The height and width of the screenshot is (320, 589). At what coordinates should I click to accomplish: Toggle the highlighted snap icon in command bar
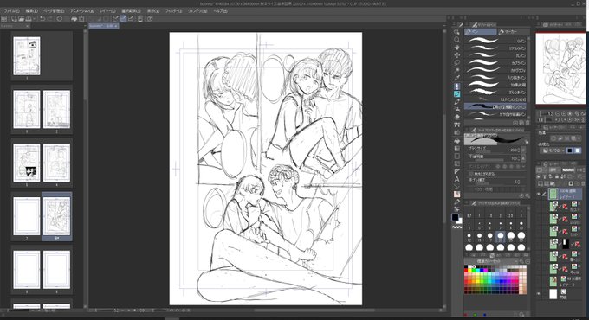[x=123, y=18]
